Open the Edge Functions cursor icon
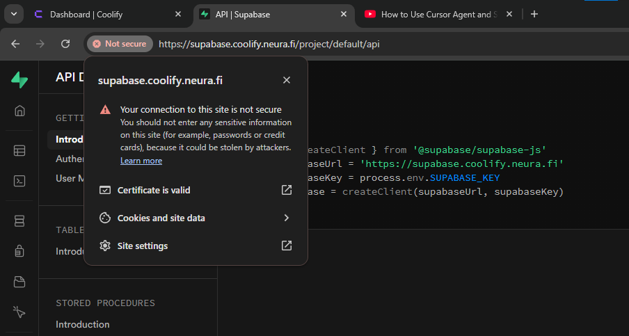Image resolution: width=629 pixels, height=336 pixels. 19,312
